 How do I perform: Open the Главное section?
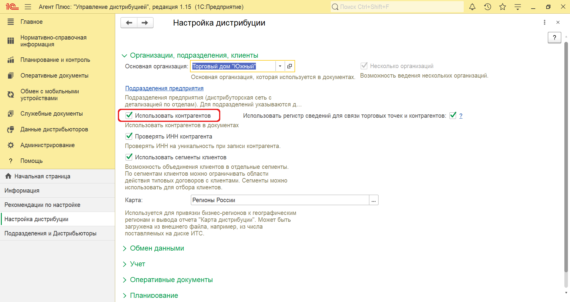click(31, 22)
